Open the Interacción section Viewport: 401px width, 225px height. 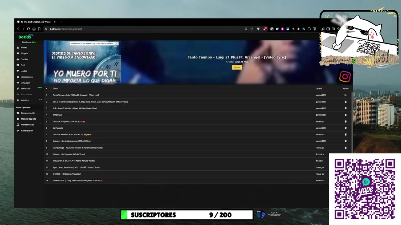[x=25, y=88]
